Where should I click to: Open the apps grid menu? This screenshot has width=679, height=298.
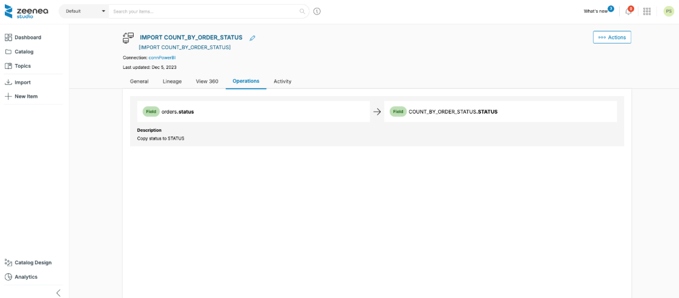pos(647,11)
